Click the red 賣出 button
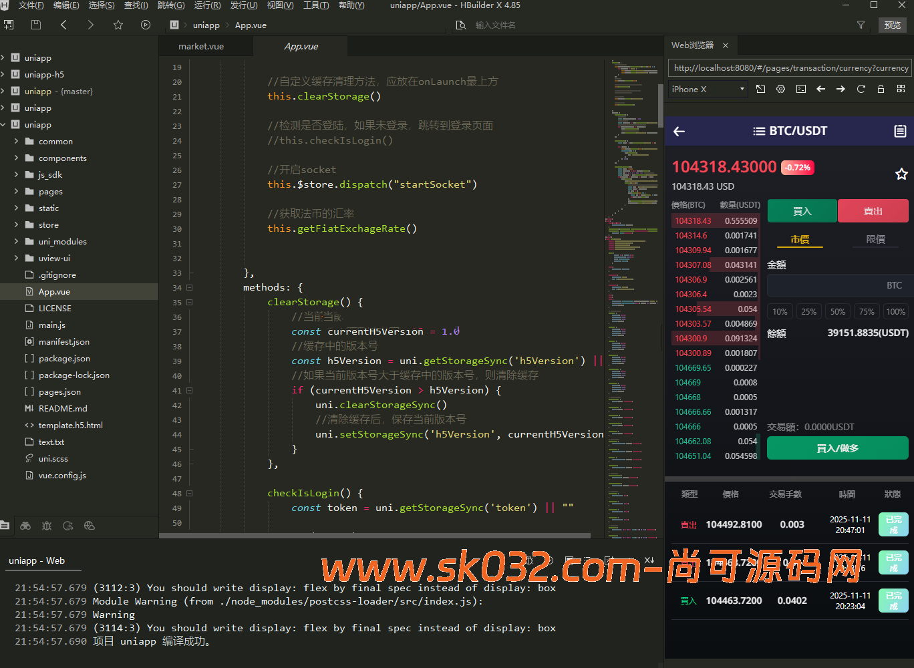Image resolution: width=914 pixels, height=668 pixels. [x=873, y=211]
